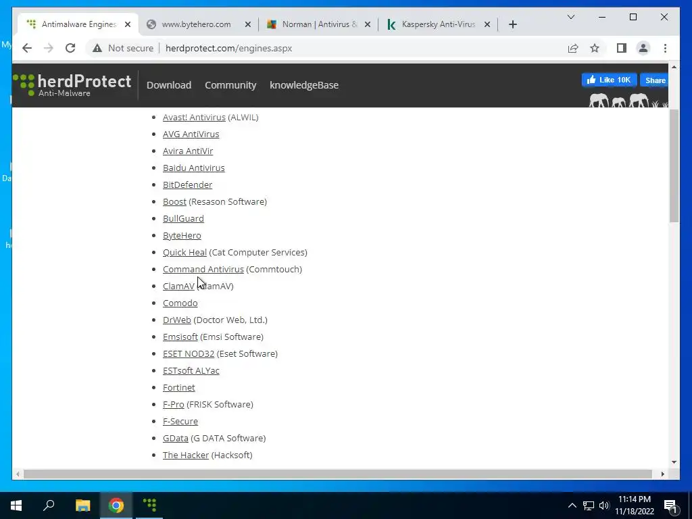The width and height of the screenshot is (692, 519).
Task: Open the ClamAV link
Action: click(178, 286)
